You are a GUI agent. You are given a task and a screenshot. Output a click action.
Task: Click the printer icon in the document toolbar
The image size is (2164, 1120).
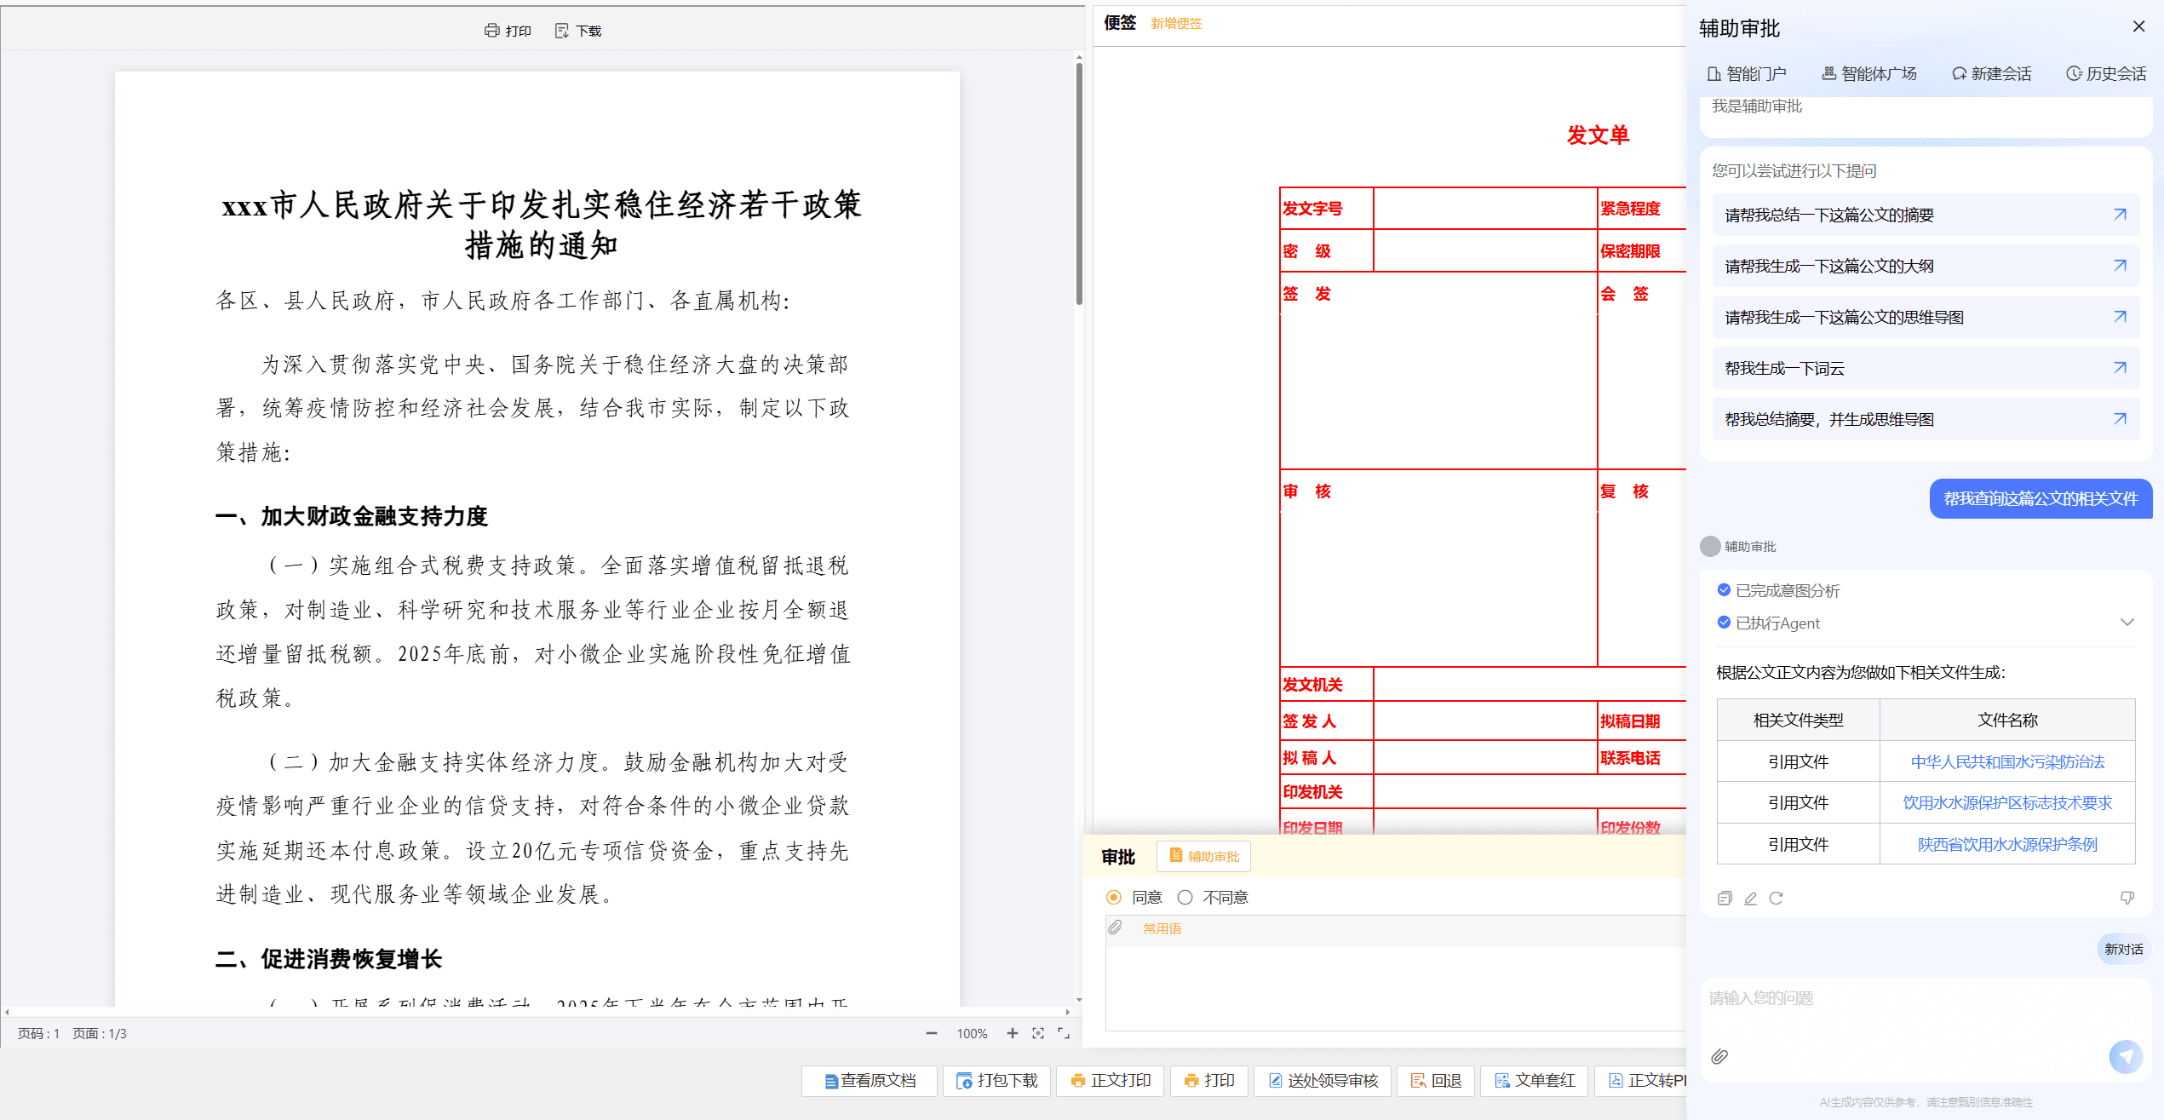pos(491,31)
